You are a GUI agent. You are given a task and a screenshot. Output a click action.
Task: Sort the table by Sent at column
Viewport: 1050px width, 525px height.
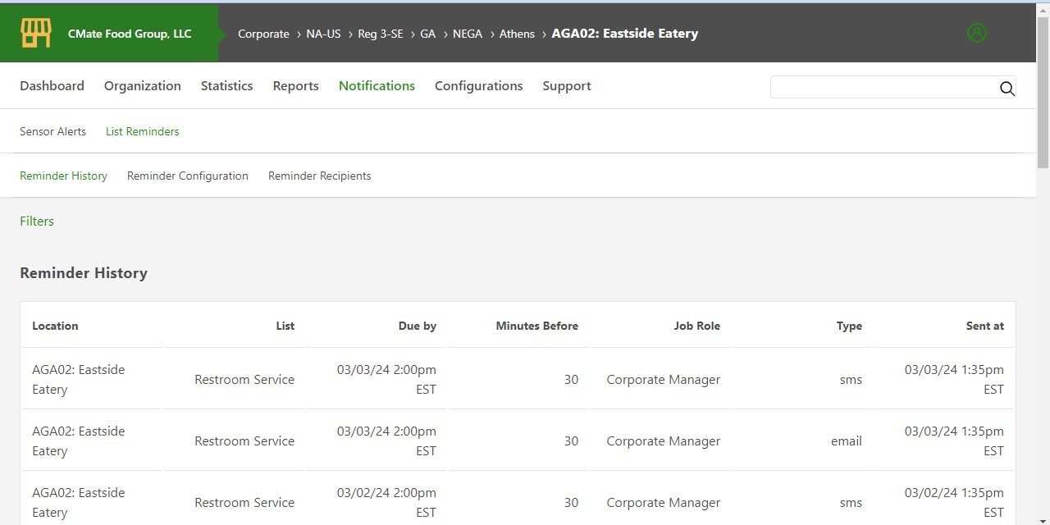pos(984,326)
